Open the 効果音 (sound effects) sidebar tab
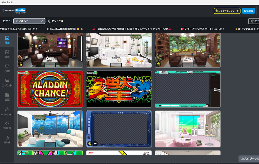Viewport: 259px width, 164px height. pos(7,125)
